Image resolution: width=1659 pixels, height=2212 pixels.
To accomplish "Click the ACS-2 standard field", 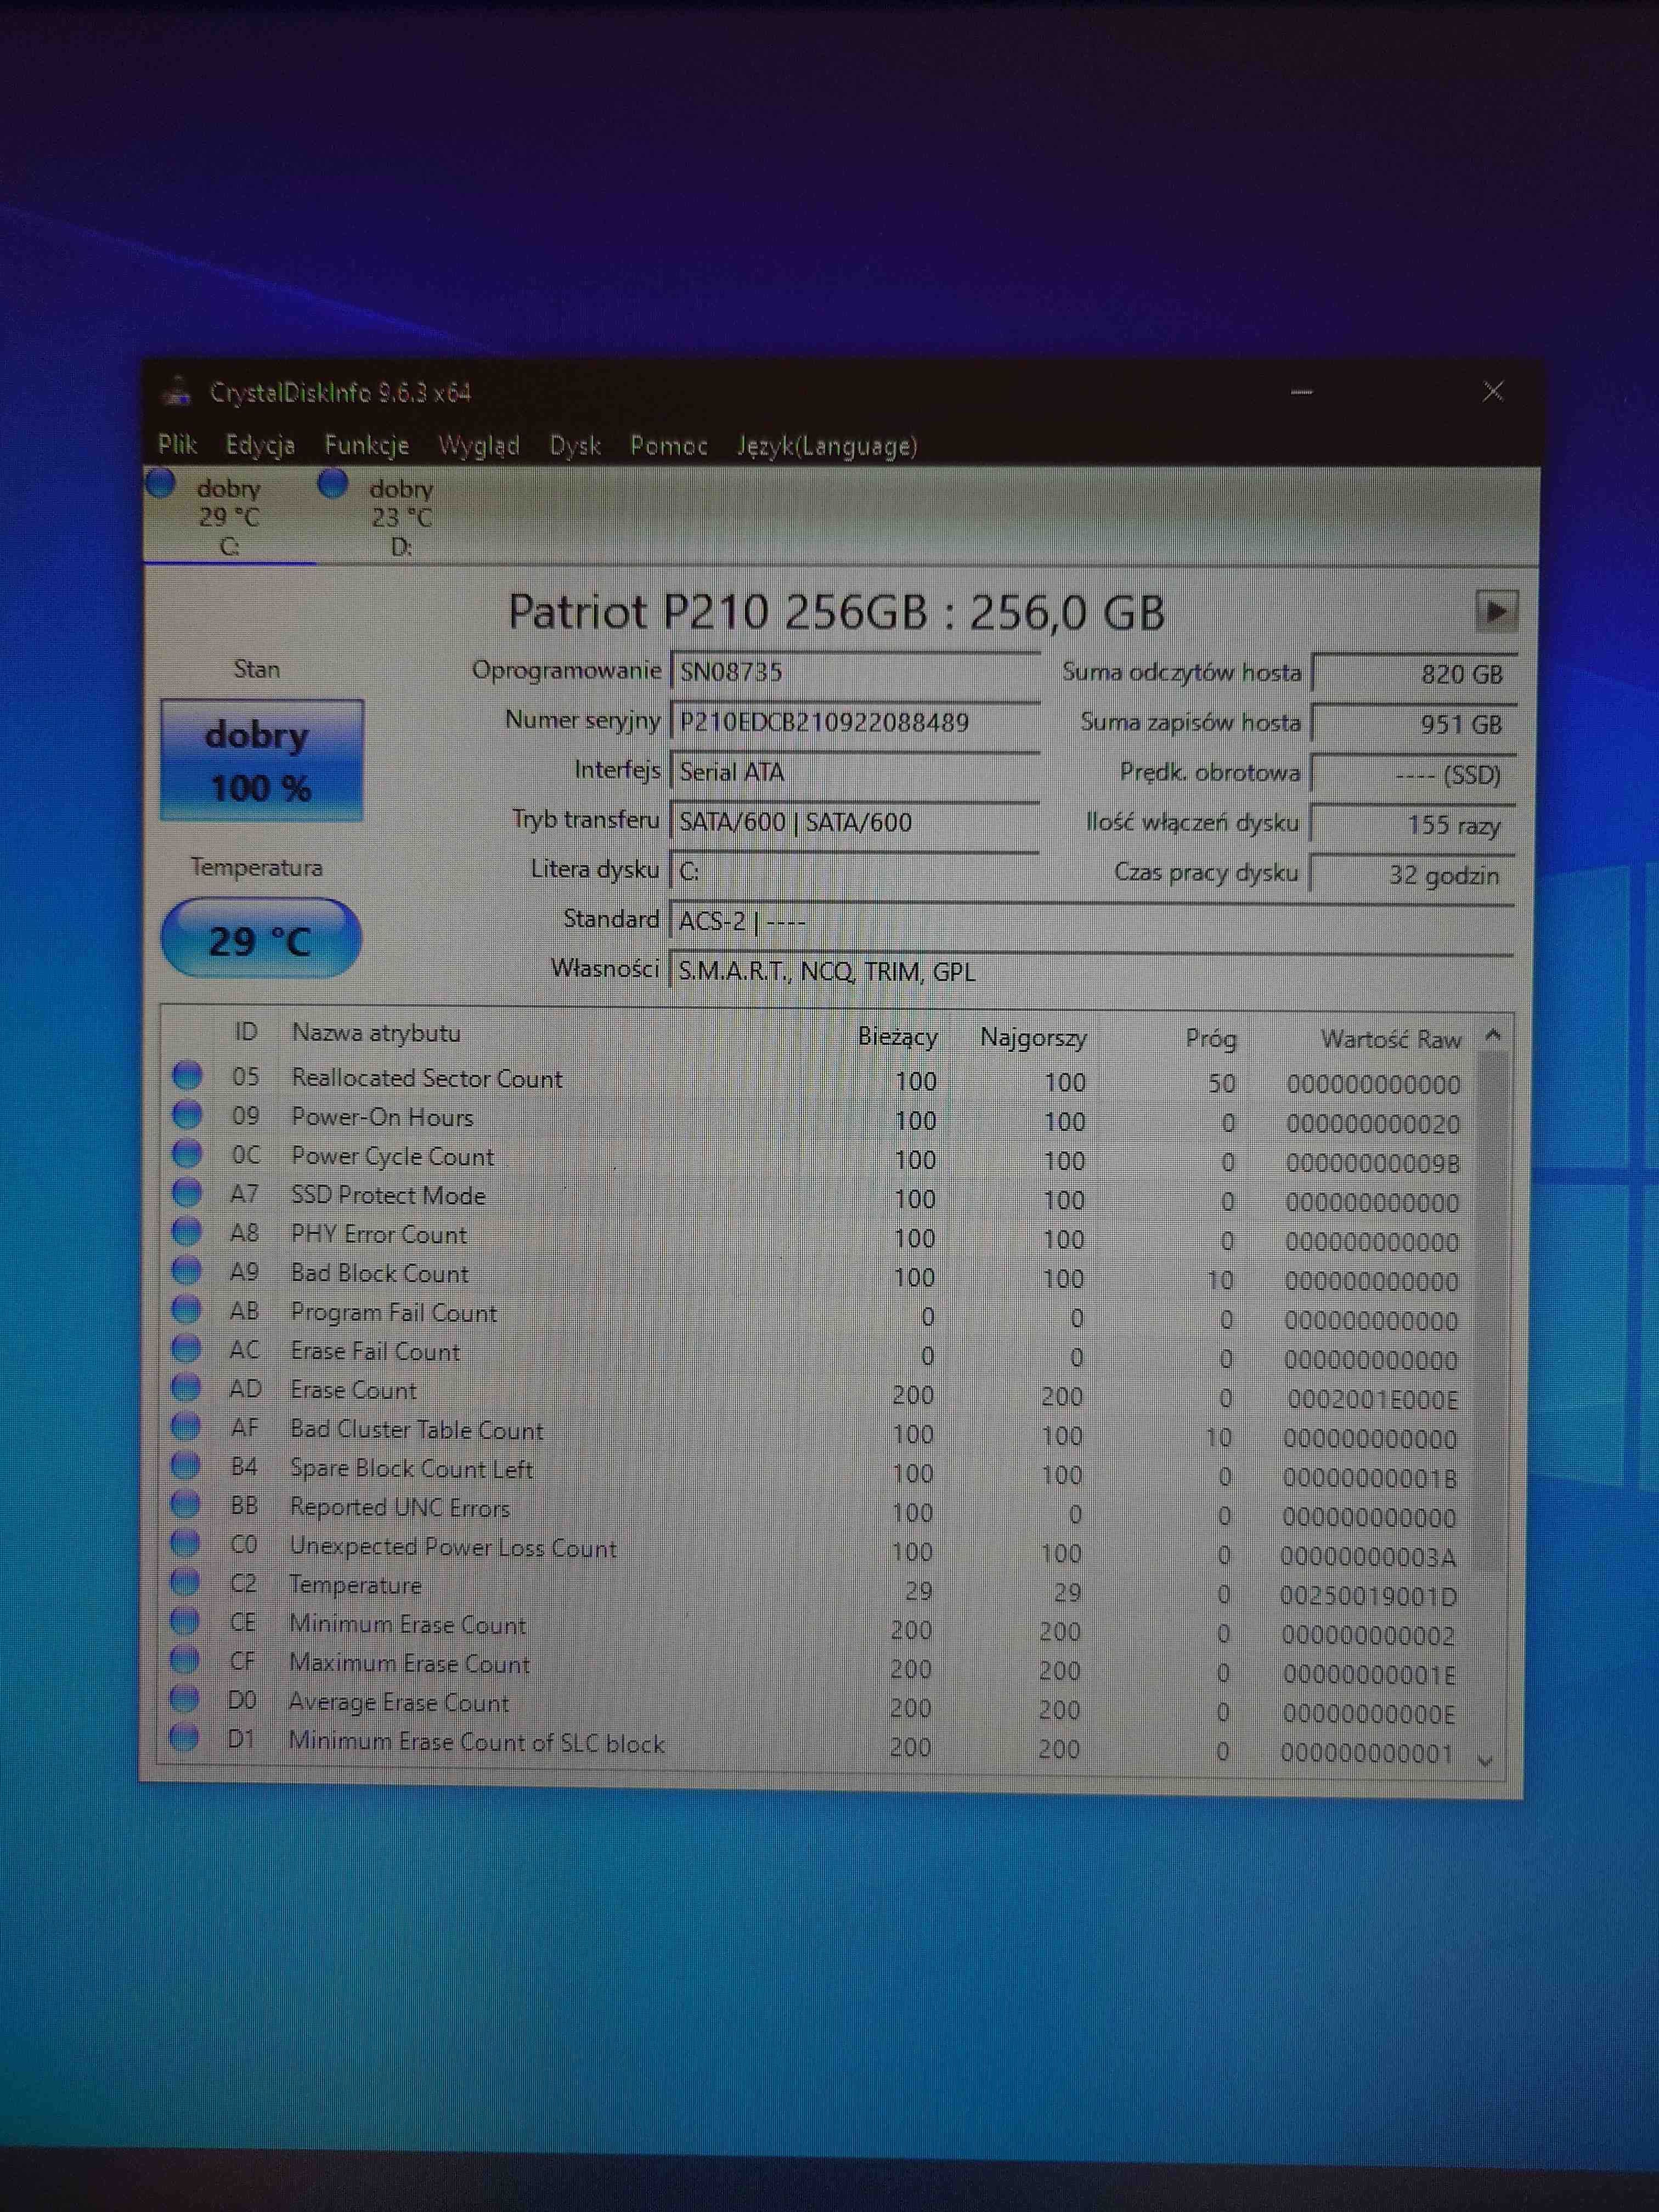I will (x=1092, y=921).
